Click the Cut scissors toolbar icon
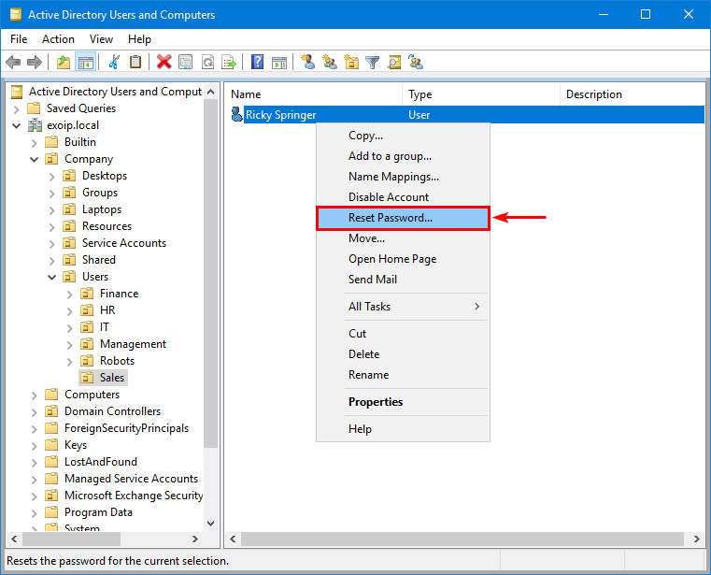This screenshot has width=711, height=575. pos(114,62)
